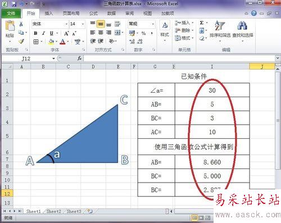The width and height of the screenshot is (281, 223).
Task: Click the AutoSum sigma icon
Action: point(202,23)
